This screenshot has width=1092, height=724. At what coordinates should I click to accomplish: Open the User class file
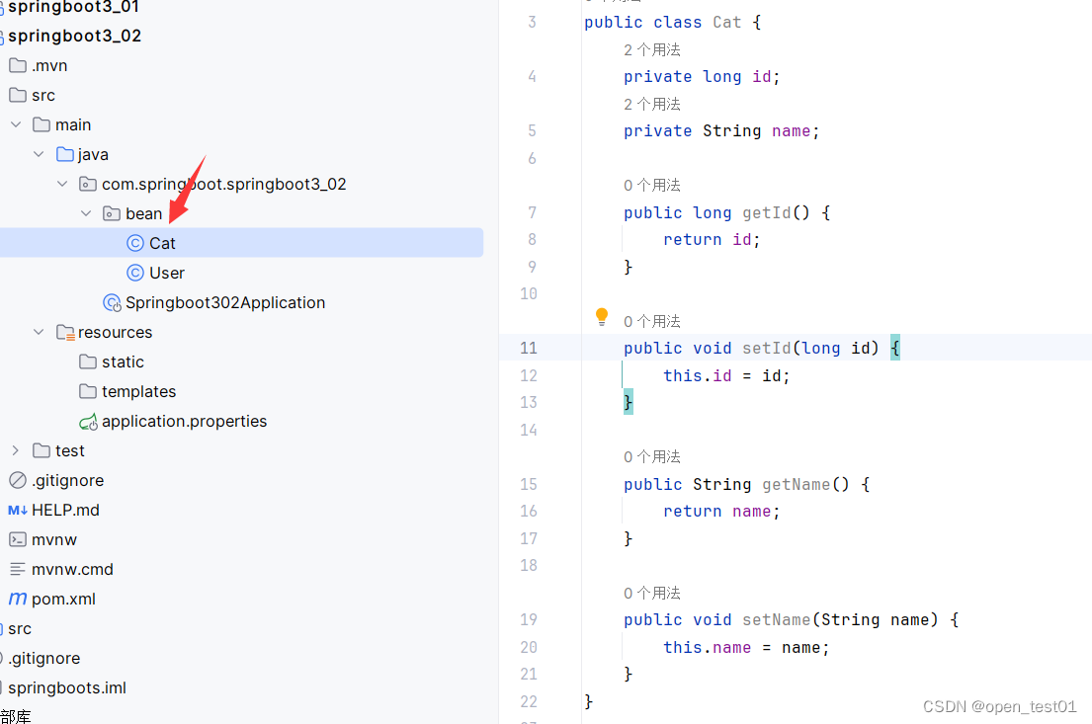167,272
